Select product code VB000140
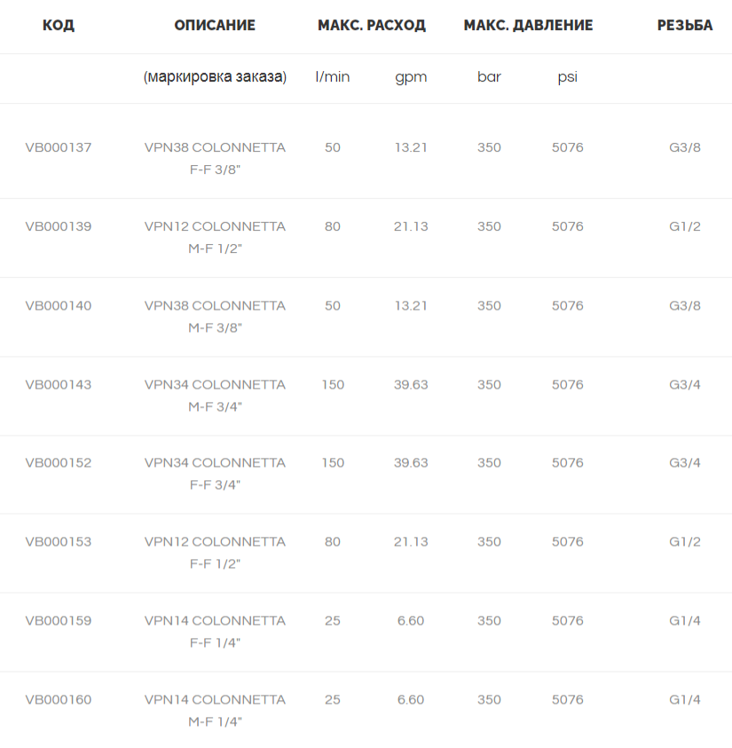This screenshot has width=732, height=748. (x=59, y=305)
